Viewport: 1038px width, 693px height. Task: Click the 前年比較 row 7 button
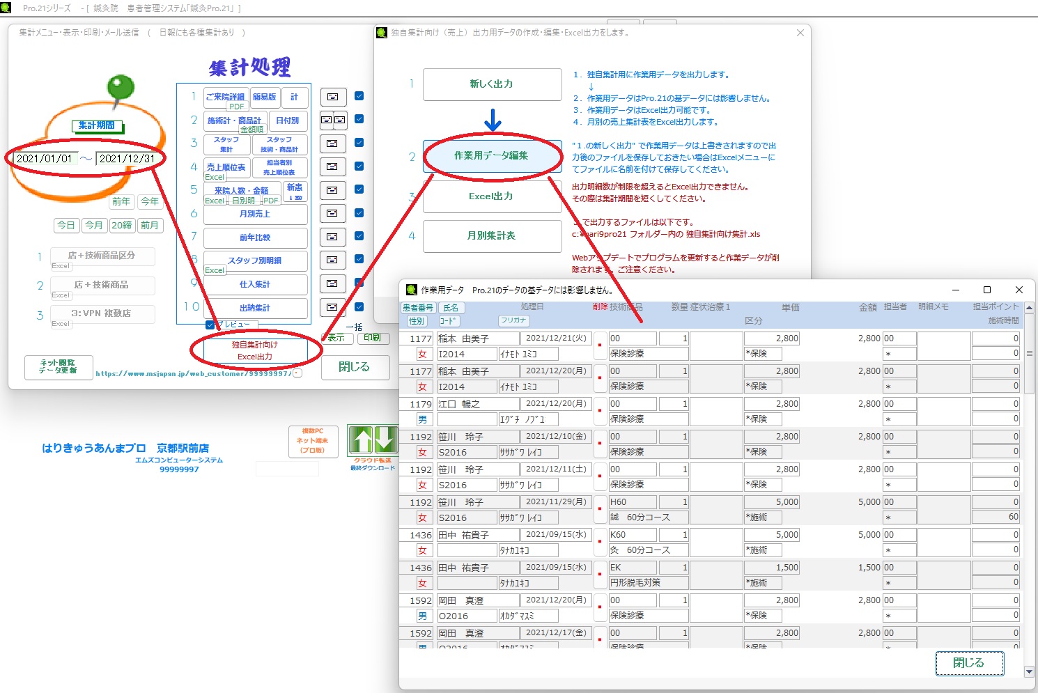(255, 238)
